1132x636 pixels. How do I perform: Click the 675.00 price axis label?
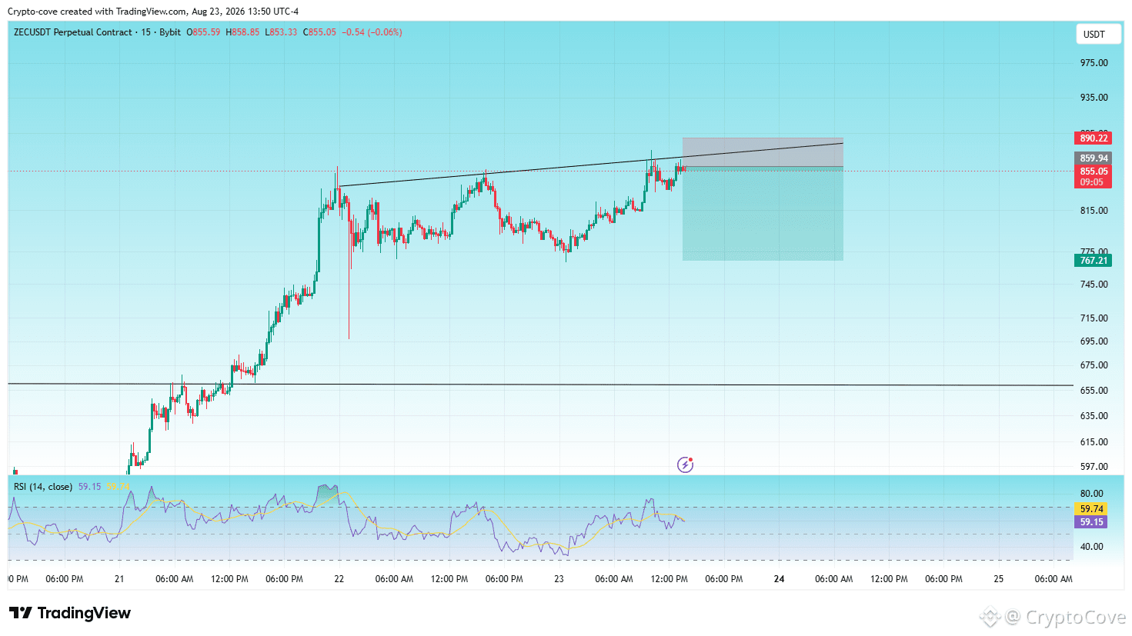pos(1094,365)
